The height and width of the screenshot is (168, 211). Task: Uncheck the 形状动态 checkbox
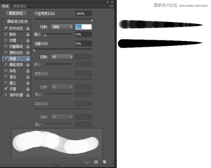(6, 28)
